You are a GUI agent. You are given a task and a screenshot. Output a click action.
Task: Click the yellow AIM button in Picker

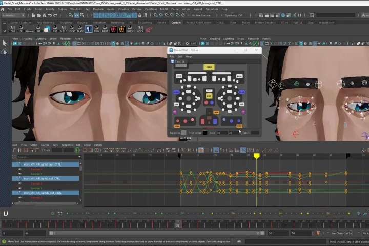point(209,96)
